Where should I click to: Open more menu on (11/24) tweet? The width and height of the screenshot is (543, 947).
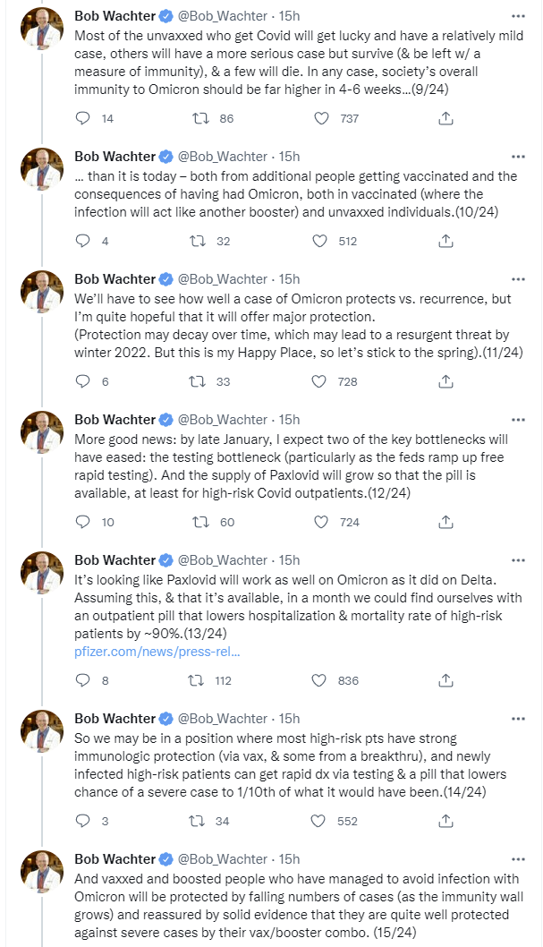pos(518,278)
